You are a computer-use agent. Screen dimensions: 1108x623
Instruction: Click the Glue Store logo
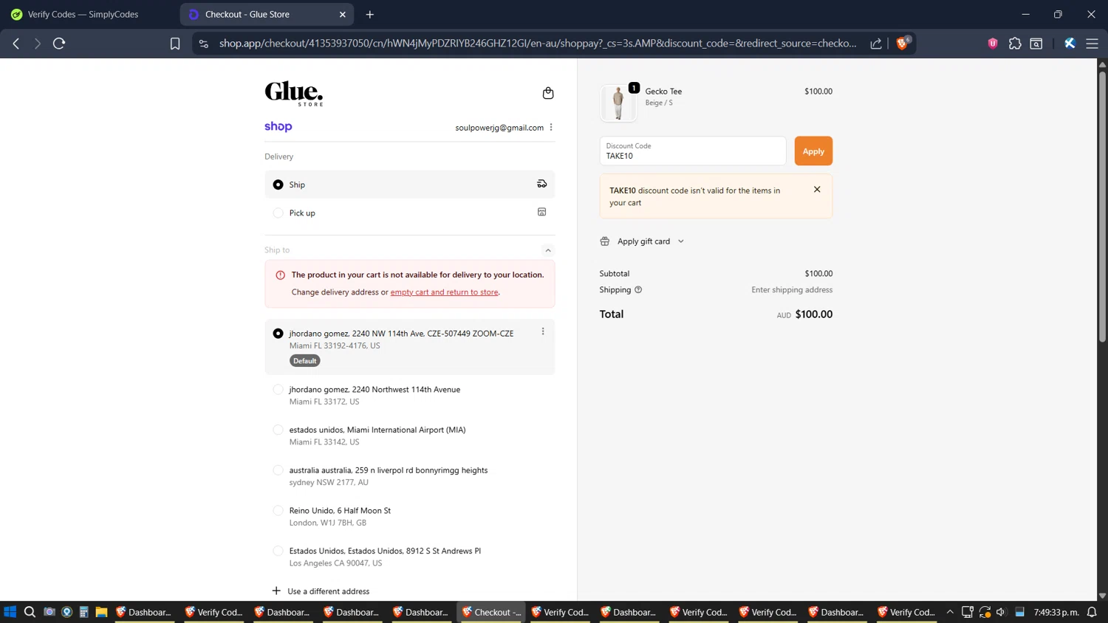click(294, 94)
